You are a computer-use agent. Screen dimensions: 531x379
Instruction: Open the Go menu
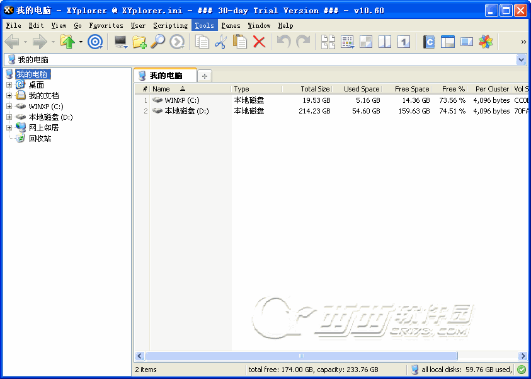point(78,25)
